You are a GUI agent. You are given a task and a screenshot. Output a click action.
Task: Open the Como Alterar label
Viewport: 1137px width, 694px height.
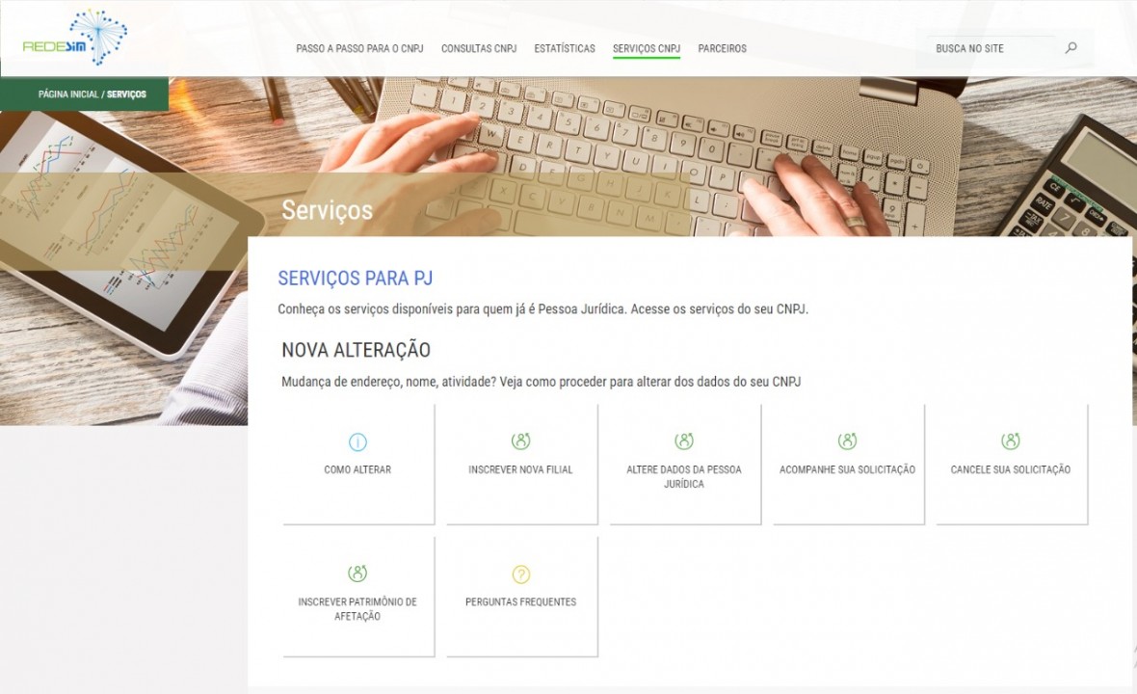point(357,470)
